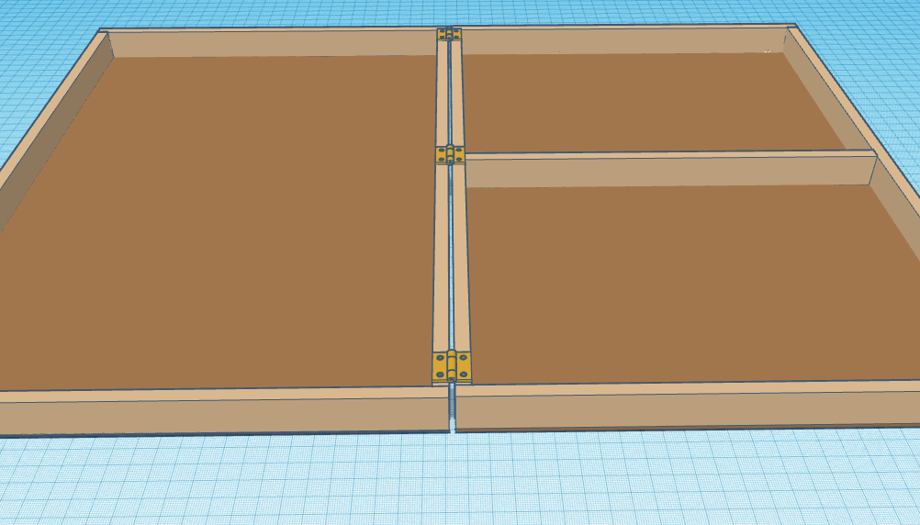Select the large bottom hinge near the front

(451, 365)
